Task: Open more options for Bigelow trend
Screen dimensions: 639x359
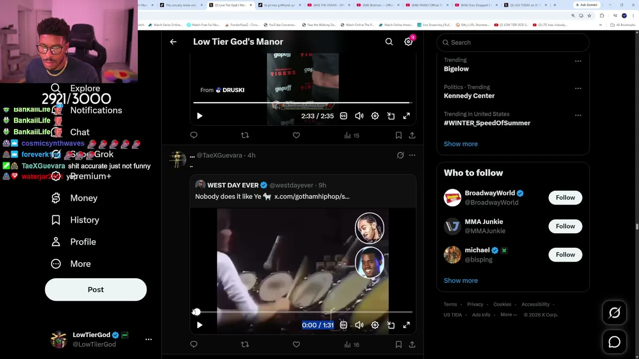Action: (x=578, y=61)
